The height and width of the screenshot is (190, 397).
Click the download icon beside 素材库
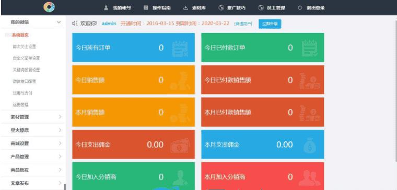[185, 8]
